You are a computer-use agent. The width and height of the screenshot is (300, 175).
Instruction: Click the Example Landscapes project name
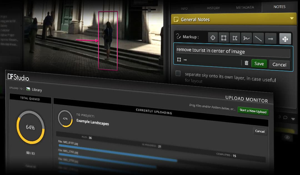pyautogui.click(x=92, y=122)
